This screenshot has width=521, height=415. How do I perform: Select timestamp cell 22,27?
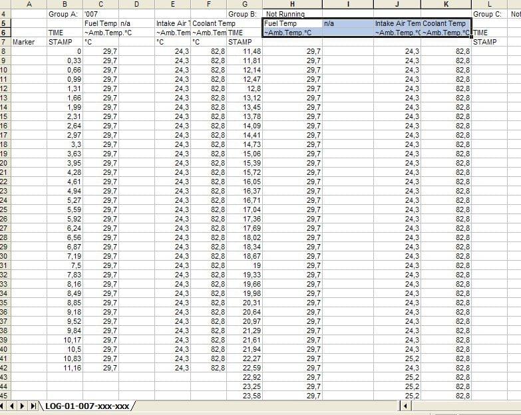tap(245, 358)
